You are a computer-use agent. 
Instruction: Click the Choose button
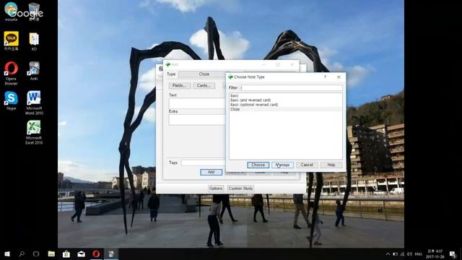[x=258, y=165]
